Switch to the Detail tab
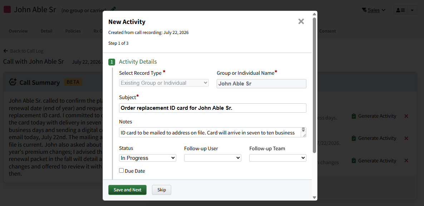 click(x=46, y=31)
